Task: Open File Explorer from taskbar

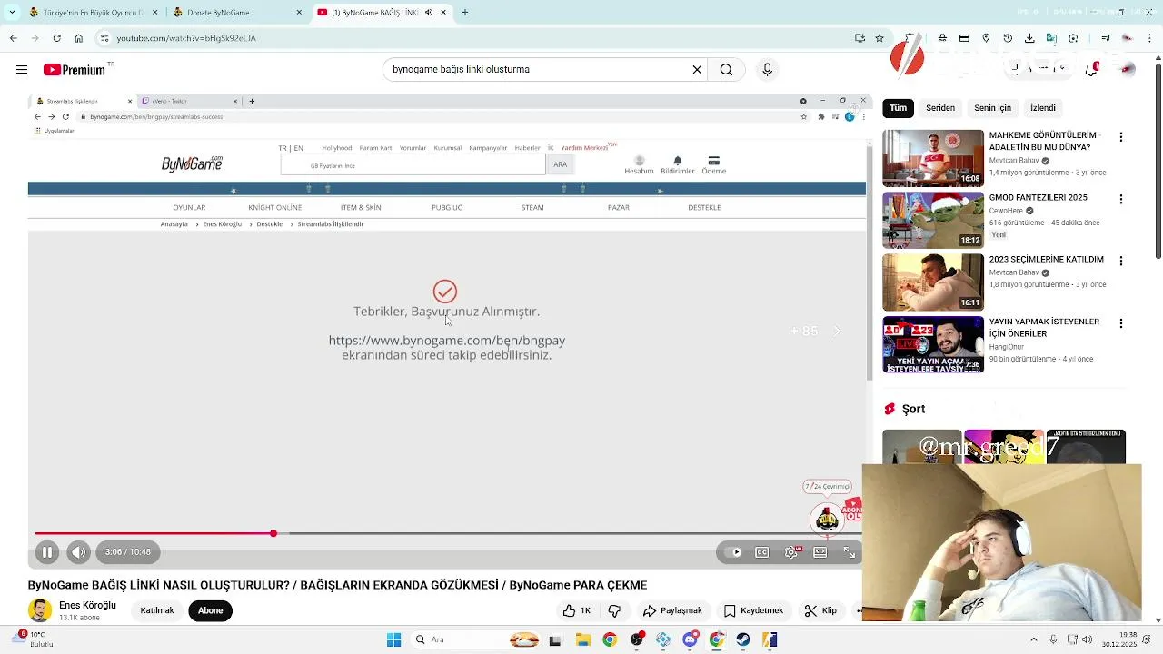Action: point(582,639)
